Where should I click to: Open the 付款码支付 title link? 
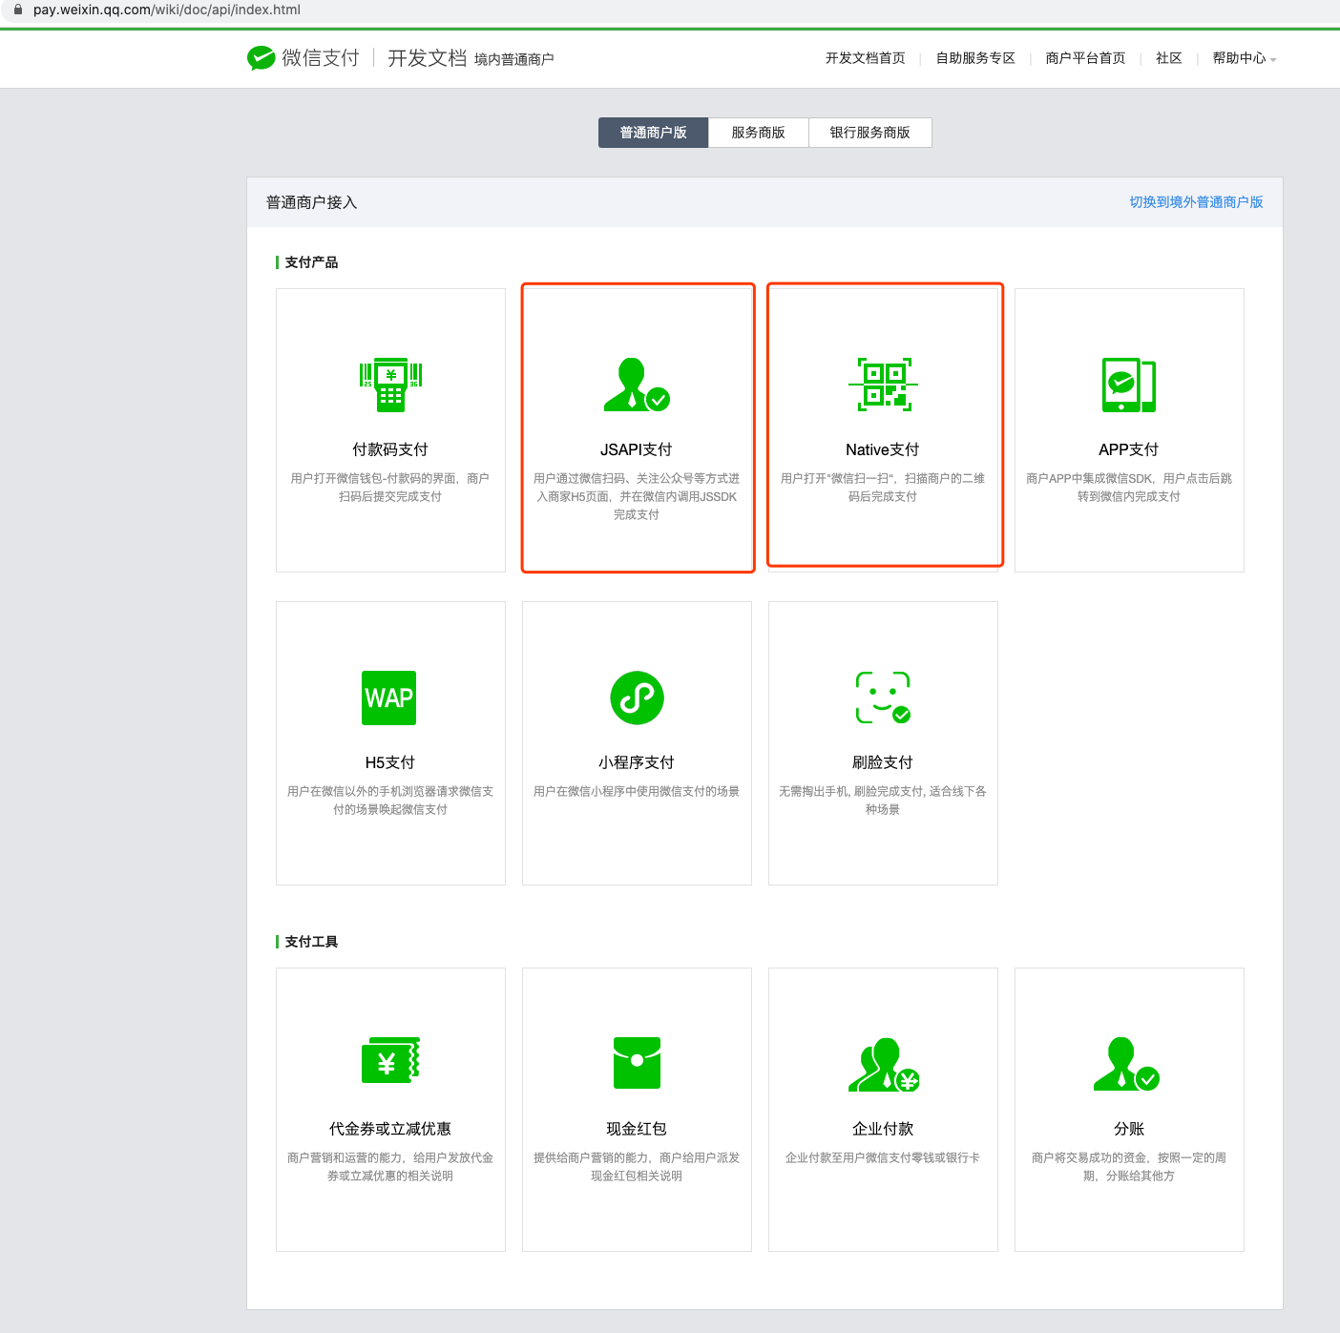coord(390,449)
